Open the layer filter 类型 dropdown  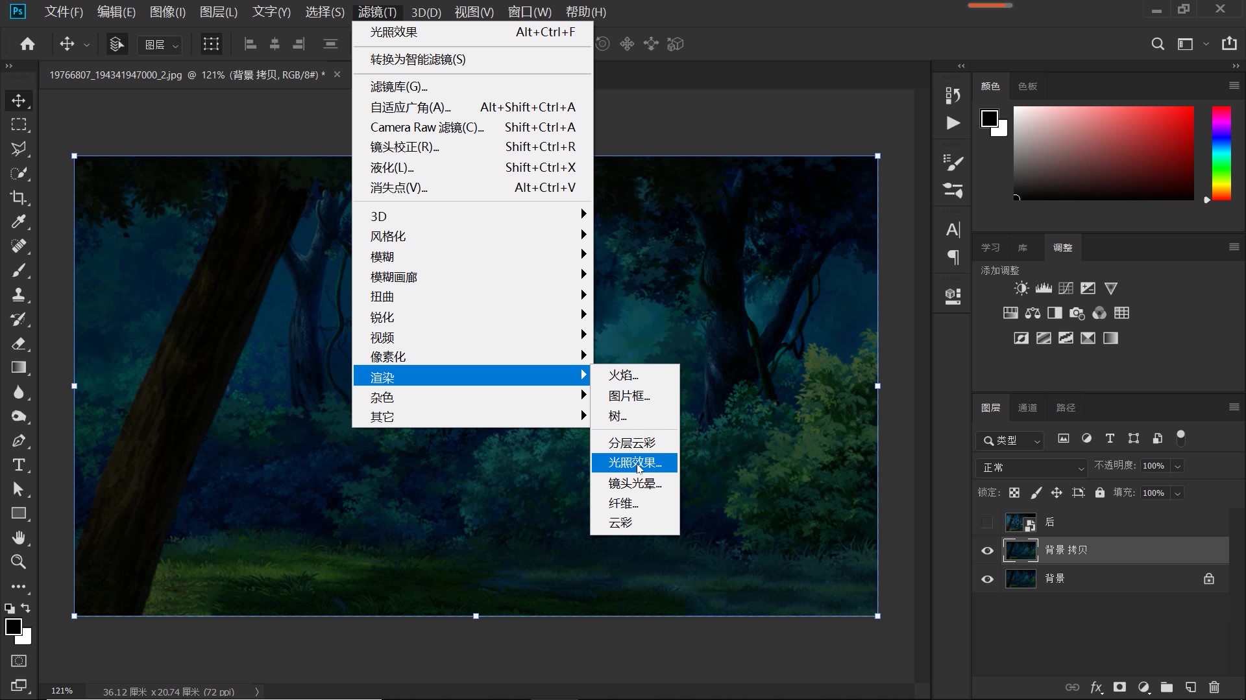(1010, 441)
